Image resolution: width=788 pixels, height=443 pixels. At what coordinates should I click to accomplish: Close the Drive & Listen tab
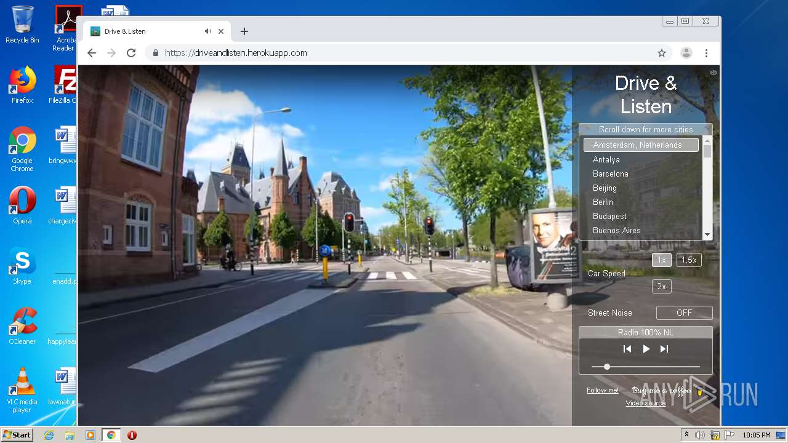221,31
